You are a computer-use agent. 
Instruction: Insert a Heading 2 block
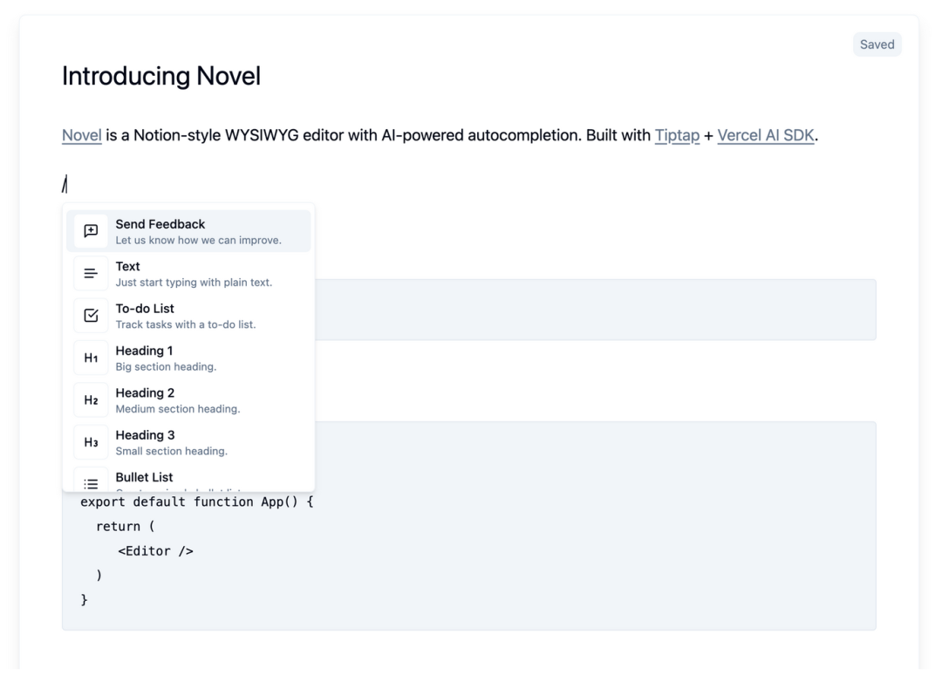point(188,400)
